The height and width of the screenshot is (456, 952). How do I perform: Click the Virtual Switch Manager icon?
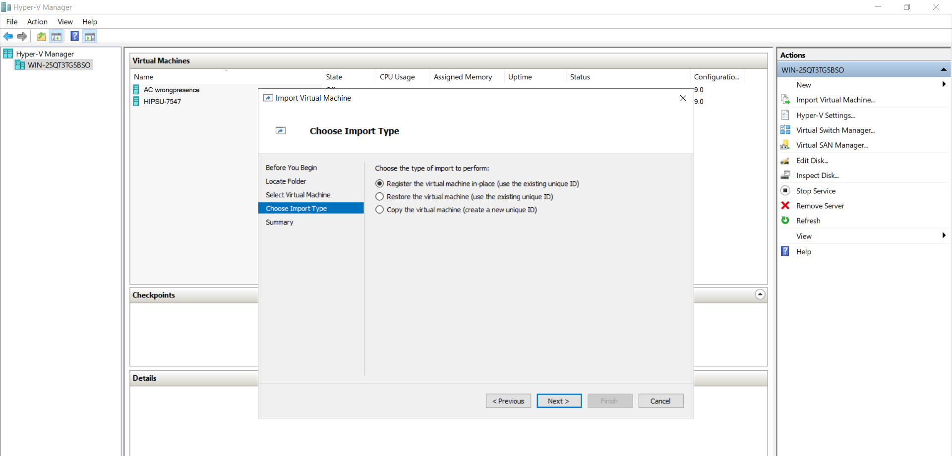tap(785, 130)
